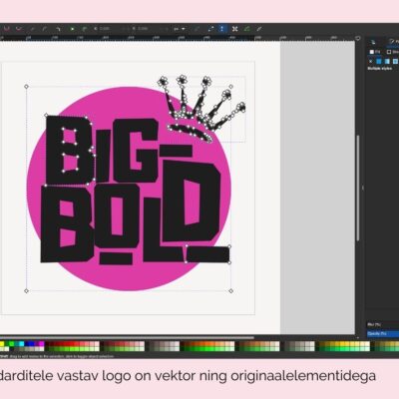This screenshot has height=399, width=399.
Task: Select the linear gradient paint button
Action: click(387, 61)
